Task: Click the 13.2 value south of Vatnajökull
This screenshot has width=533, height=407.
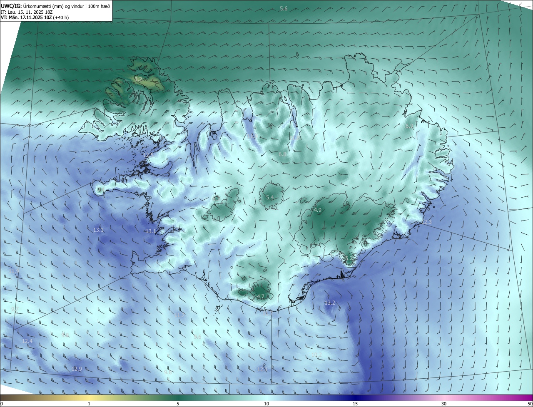Action: [330, 303]
